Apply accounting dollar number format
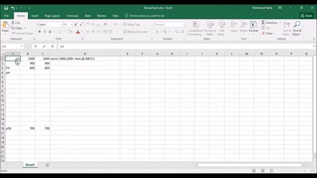This screenshot has height=178, width=317. click(x=157, y=32)
